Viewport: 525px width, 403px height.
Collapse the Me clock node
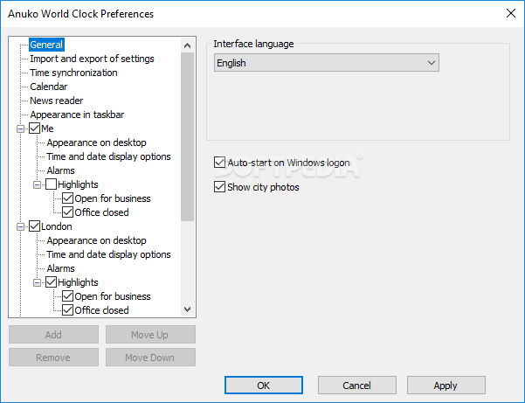click(20, 129)
